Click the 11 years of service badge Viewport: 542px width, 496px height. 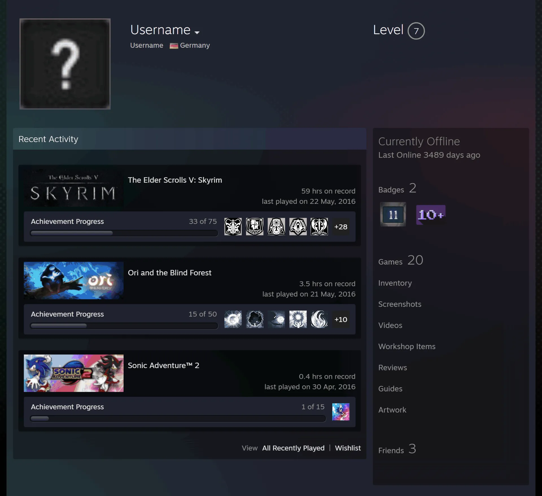pyautogui.click(x=393, y=214)
